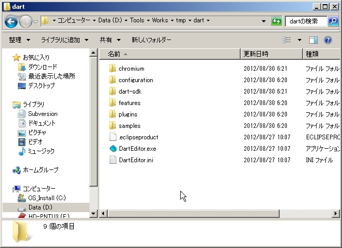Navigate to 'Tools' in the address breadcrumb
Image resolution: width=342 pixels, height=248 pixels.
coord(137,20)
